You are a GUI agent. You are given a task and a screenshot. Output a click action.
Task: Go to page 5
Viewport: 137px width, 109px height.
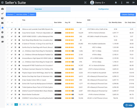pyautogui.click(x=32, y=104)
